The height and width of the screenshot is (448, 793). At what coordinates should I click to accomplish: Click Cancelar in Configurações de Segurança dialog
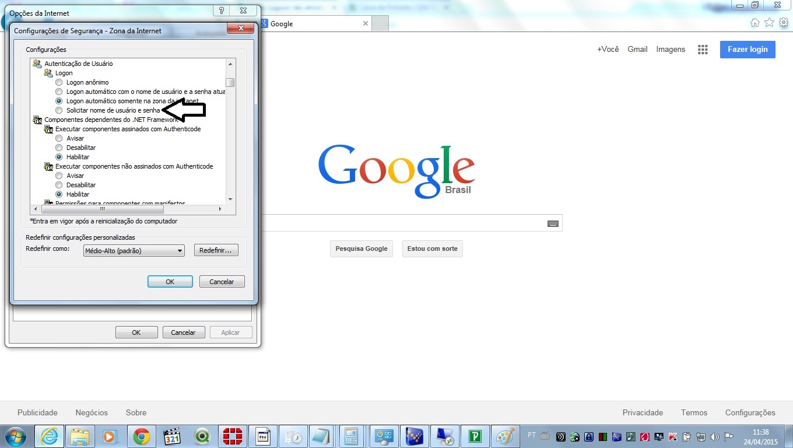(222, 282)
